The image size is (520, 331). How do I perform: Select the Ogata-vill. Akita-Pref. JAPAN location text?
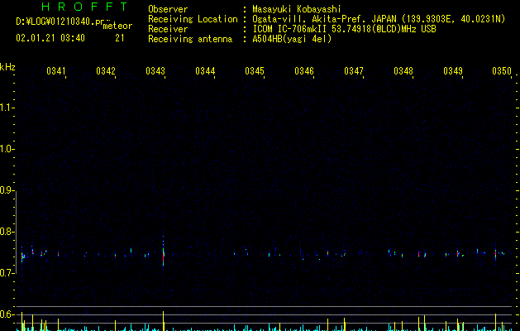coord(379,19)
